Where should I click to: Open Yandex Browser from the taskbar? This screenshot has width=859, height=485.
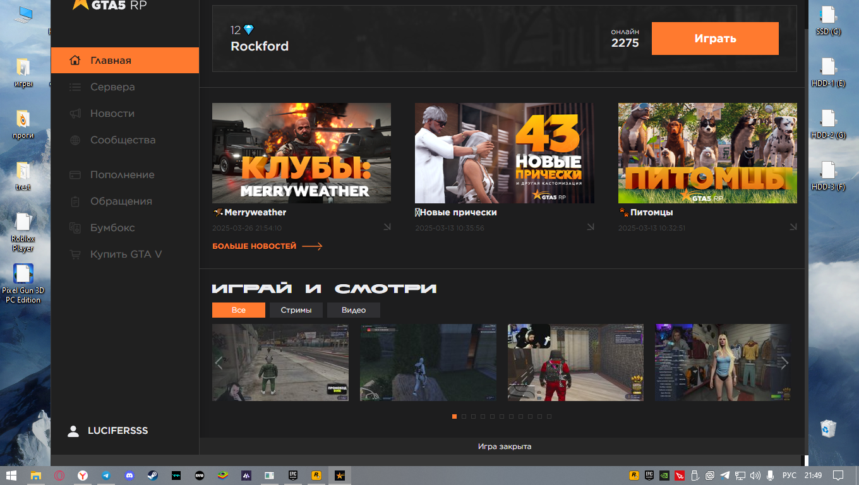(x=82, y=476)
